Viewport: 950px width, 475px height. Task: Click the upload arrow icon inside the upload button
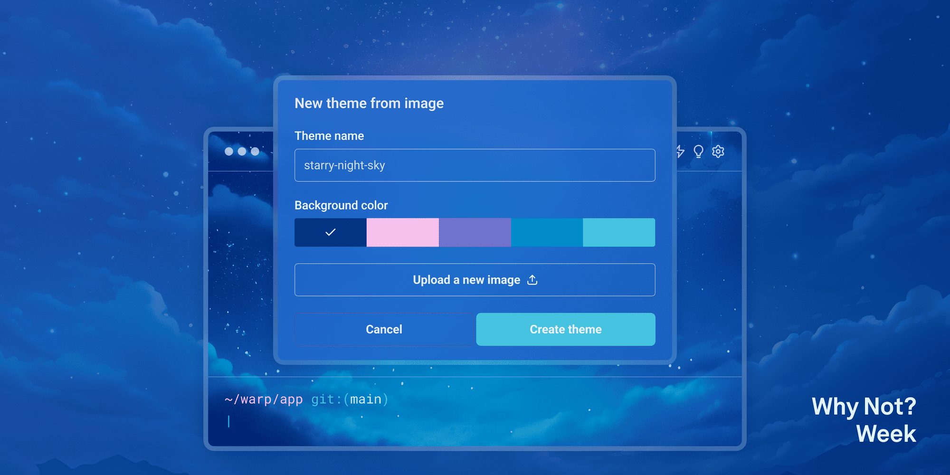click(532, 280)
